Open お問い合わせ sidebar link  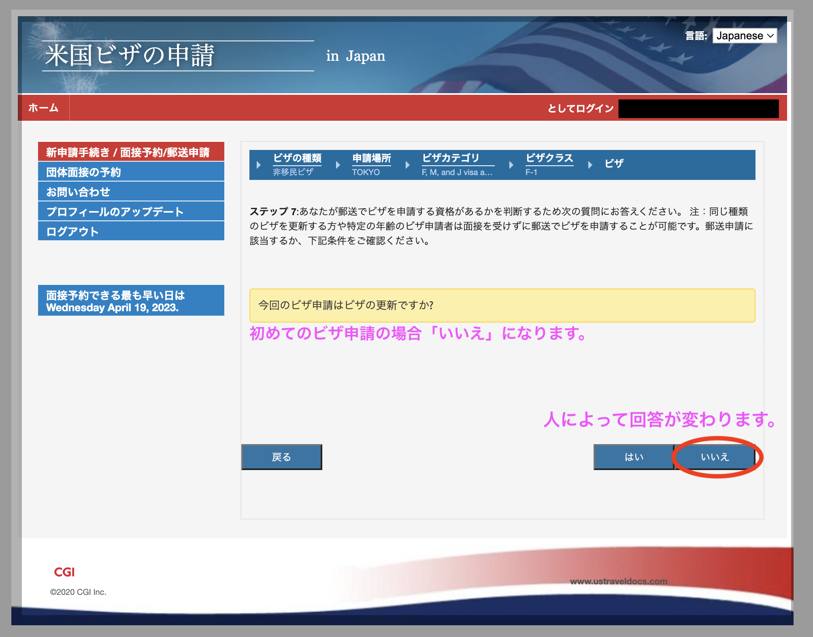(x=131, y=192)
